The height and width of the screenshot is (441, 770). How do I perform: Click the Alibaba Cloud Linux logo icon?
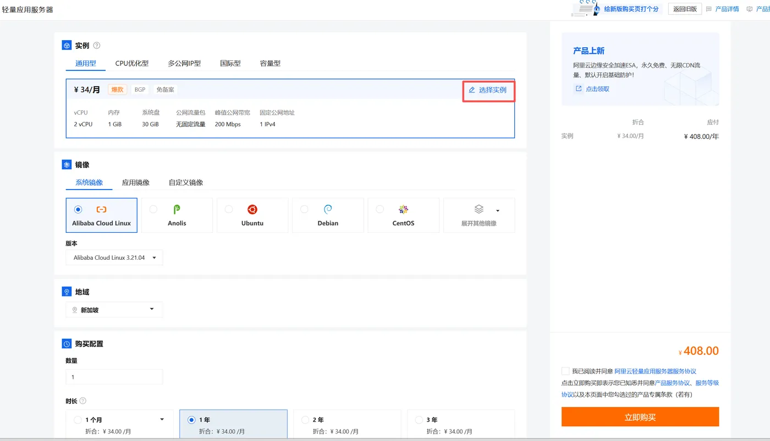tap(101, 209)
